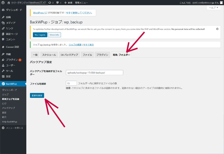
Task: Select the プラグイン job tab
Action: tap(102, 55)
